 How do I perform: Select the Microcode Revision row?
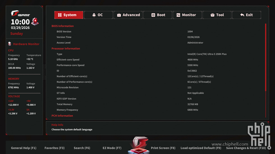(x=156, y=87)
